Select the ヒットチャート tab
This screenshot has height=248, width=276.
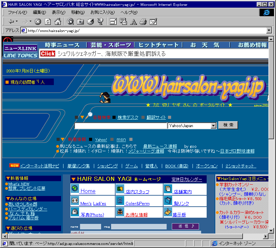point(158,45)
